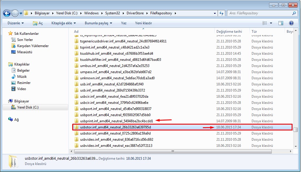This screenshot has width=301, height=172.
Task: Select the Masaüstü icon in sidebar
Action: (13, 52)
